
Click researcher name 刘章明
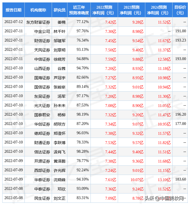click(x=60, y=50)
